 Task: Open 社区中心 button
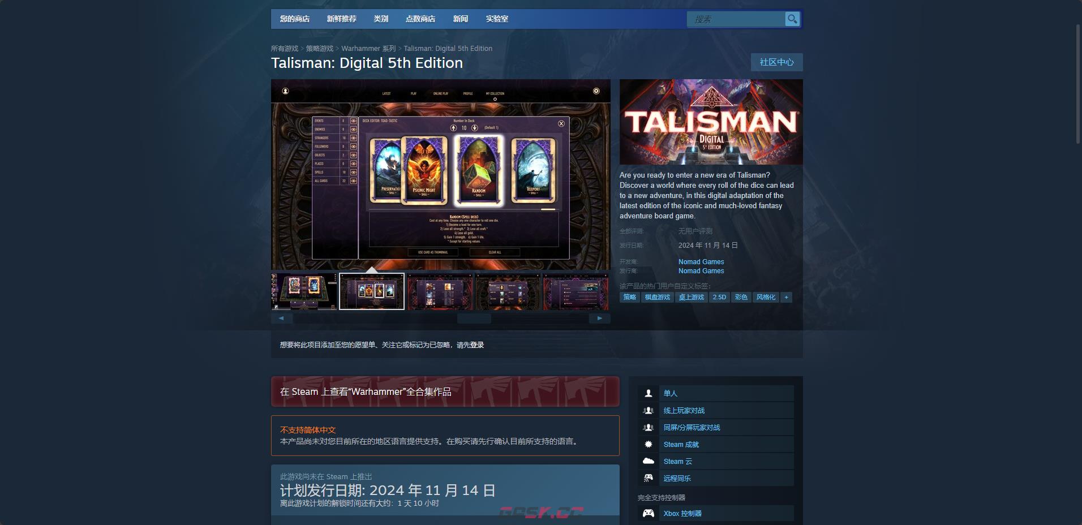[x=777, y=62]
